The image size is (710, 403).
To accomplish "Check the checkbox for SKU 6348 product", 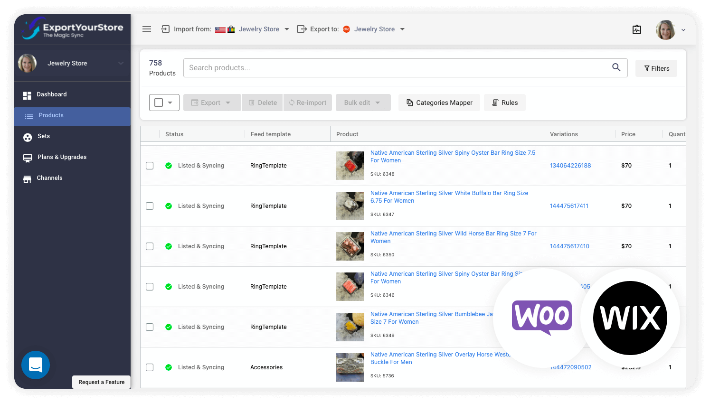I will (x=150, y=166).
